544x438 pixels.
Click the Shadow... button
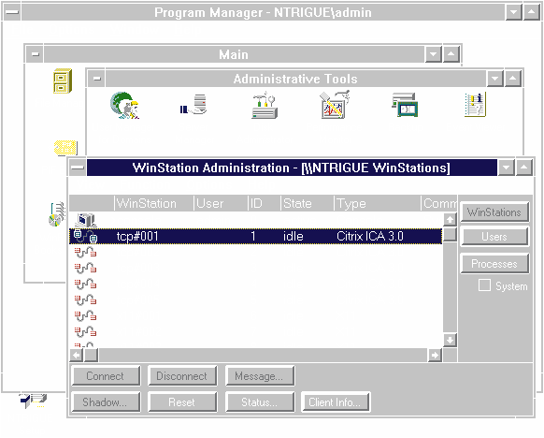click(106, 402)
